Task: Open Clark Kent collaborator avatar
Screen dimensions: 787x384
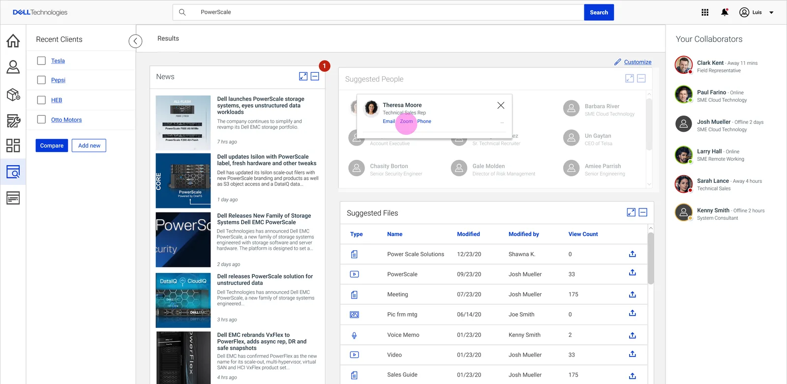Action: point(684,64)
